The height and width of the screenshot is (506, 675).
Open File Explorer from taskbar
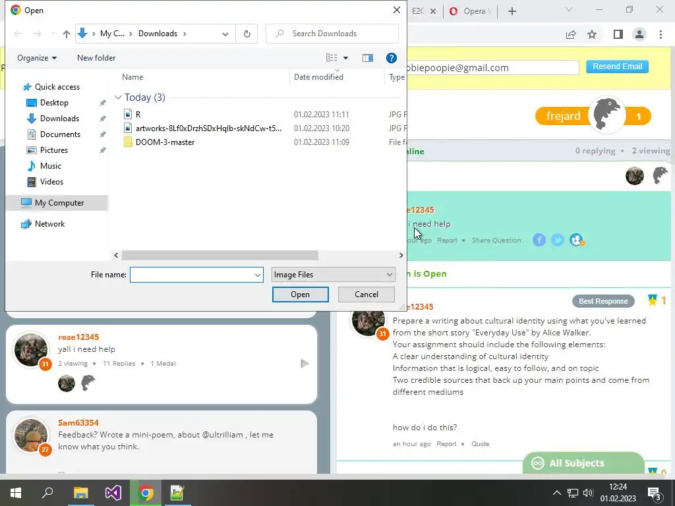(x=80, y=493)
